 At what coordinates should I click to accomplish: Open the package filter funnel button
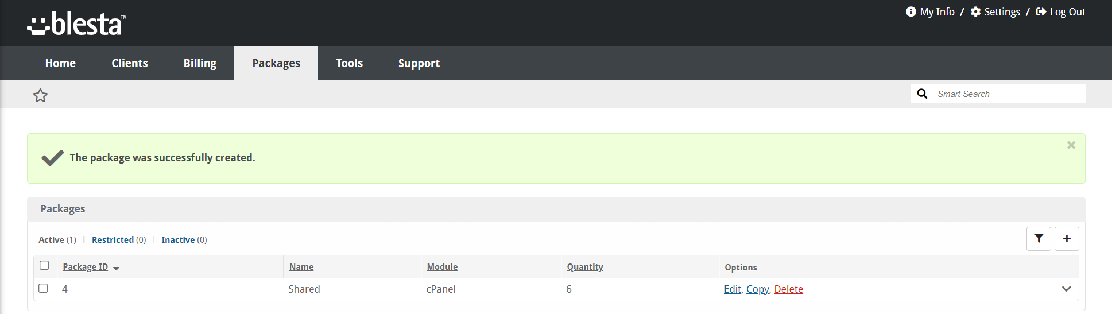(x=1039, y=239)
